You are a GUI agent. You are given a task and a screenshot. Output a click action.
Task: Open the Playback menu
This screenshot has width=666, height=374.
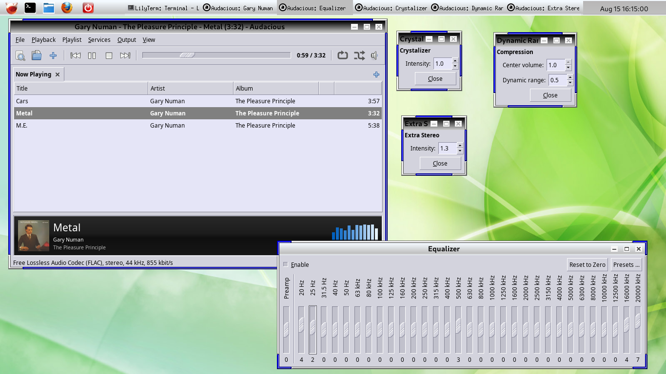coord(43,40)
